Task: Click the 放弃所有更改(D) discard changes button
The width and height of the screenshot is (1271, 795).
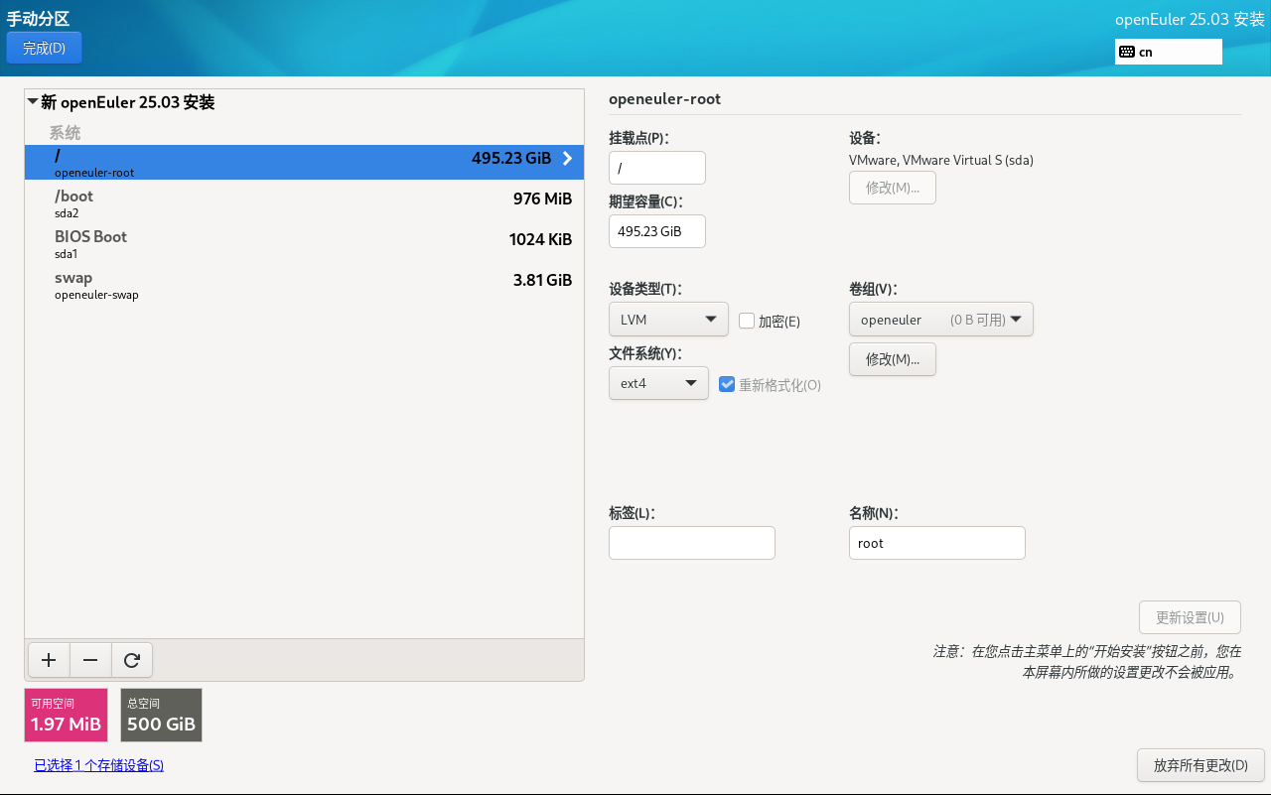Action: 1200,765
